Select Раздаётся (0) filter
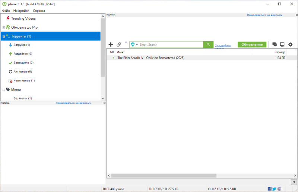 (x=23, y=54)
